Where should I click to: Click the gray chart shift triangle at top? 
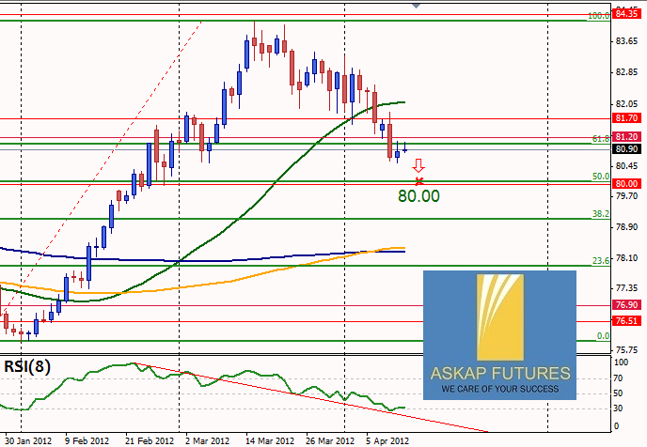[x=418, y=5]
